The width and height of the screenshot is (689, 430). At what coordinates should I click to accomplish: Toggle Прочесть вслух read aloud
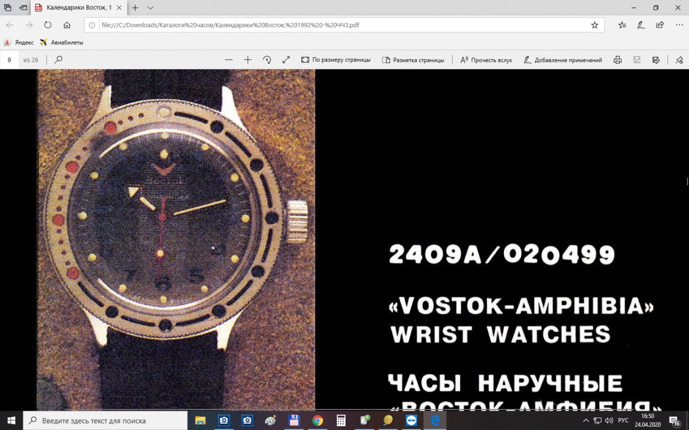(x=486, y=60)
